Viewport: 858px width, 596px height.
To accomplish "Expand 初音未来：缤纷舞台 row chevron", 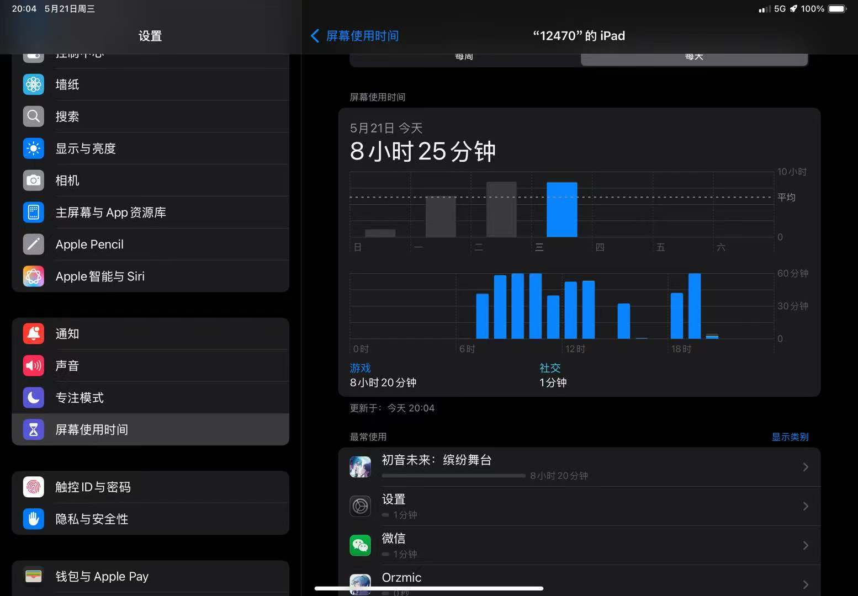I will point(806,467).
